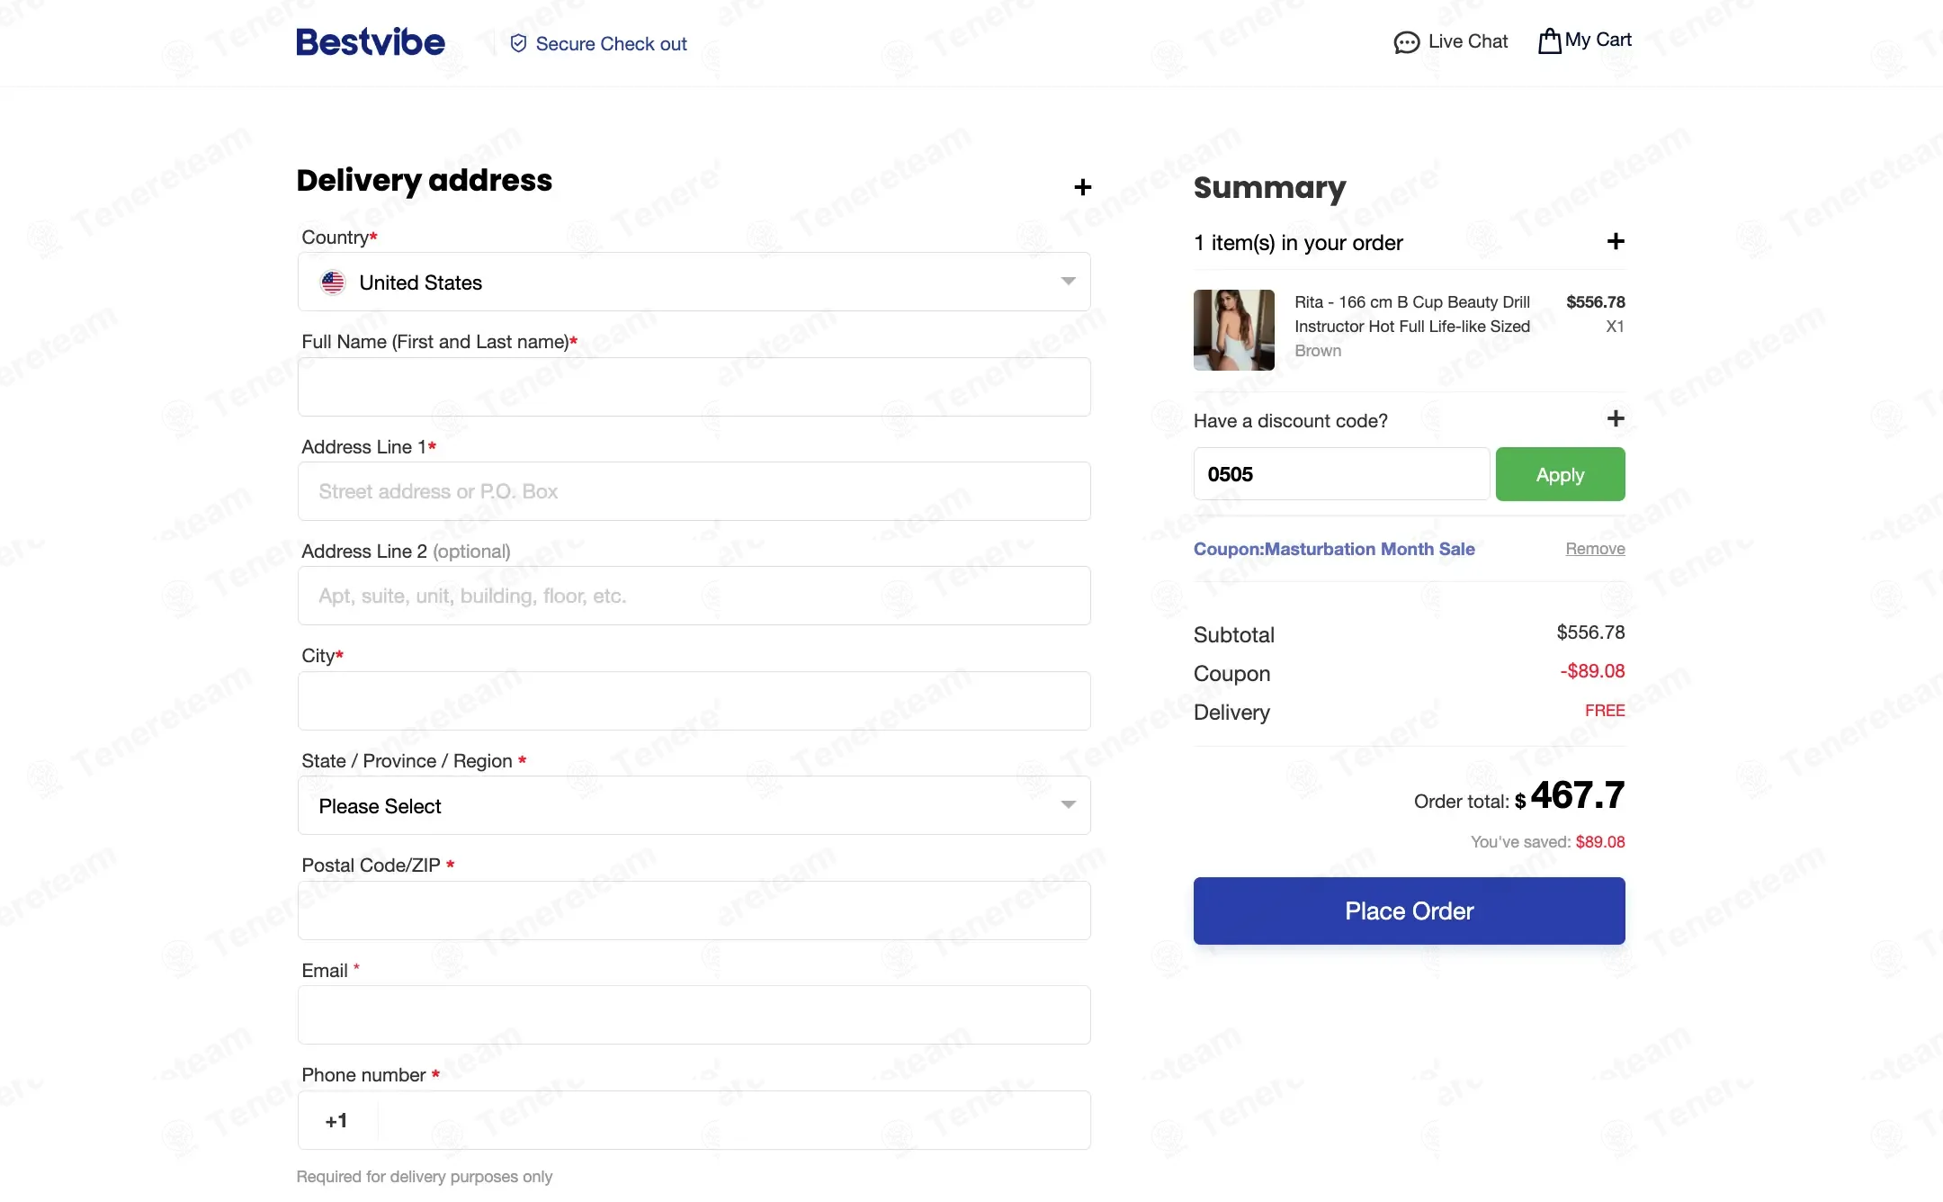
Task: Focus the Full Name input field
Action: click(x=694, y=387)
